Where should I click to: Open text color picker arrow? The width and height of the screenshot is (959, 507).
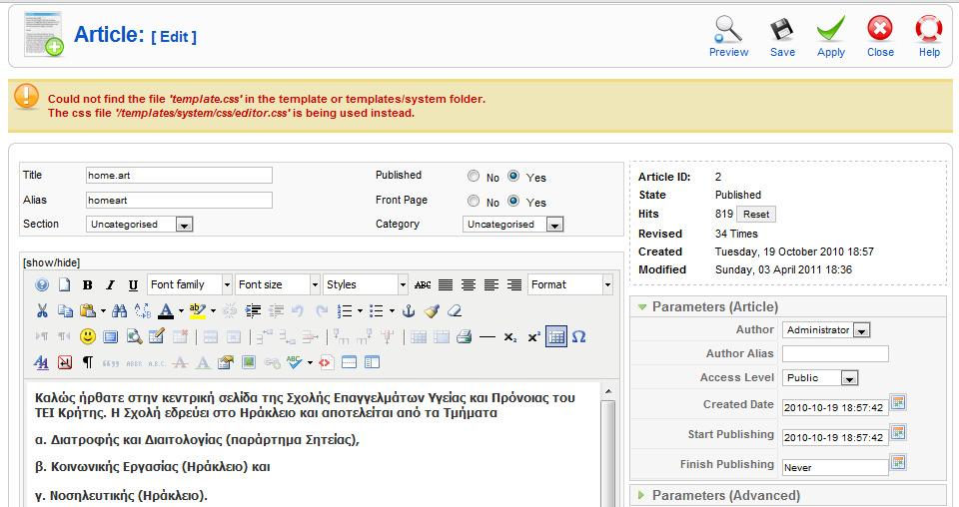(181, 311)
